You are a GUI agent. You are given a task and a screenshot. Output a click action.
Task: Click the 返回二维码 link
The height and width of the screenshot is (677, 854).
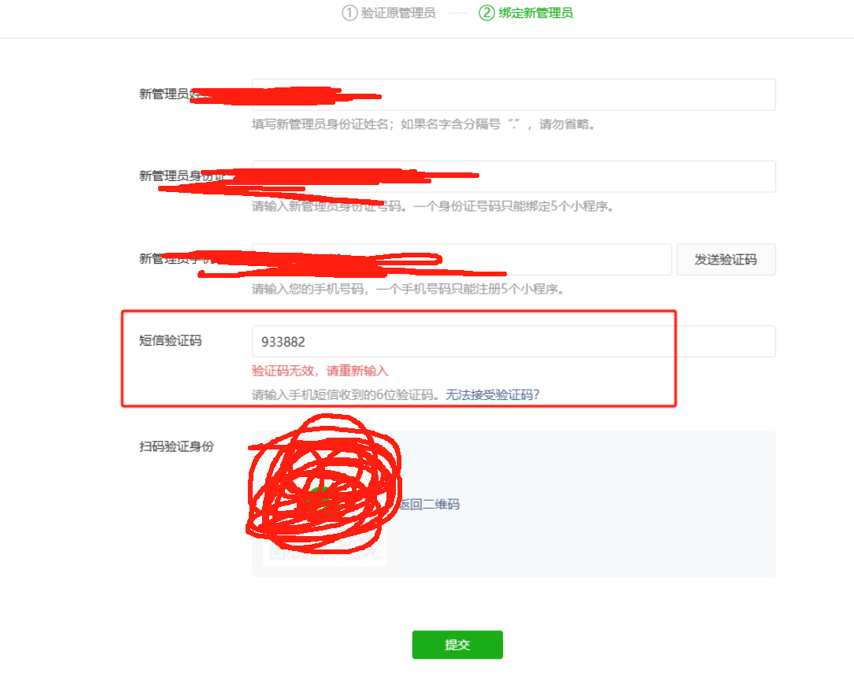[430, 505]
